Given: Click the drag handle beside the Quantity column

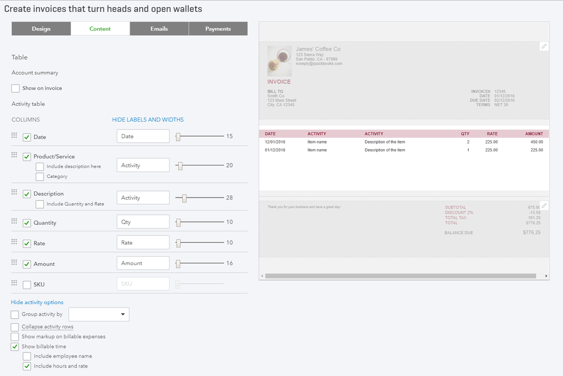Looking at the screenshot, I should (14, 221).
